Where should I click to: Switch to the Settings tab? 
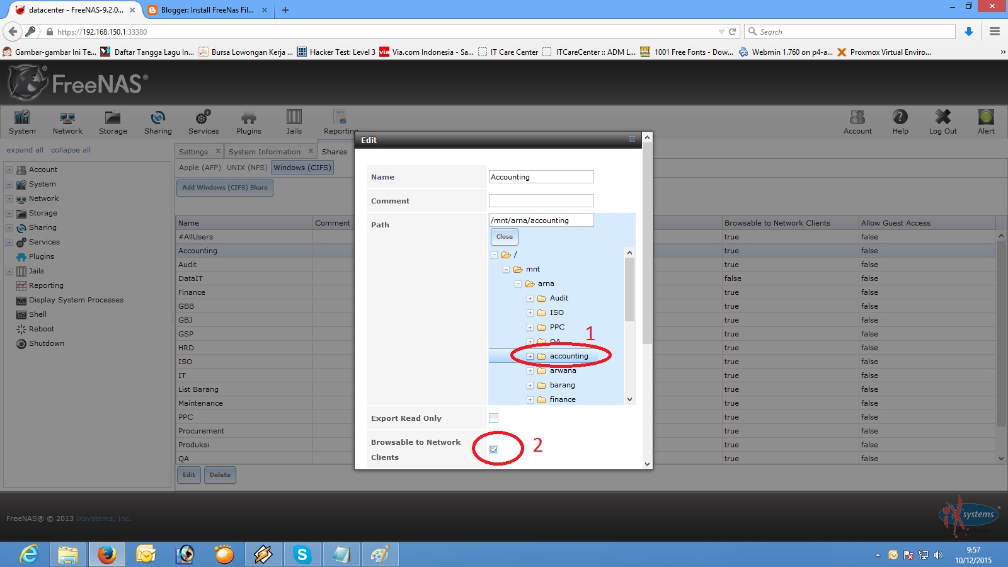tap(193, 151)
